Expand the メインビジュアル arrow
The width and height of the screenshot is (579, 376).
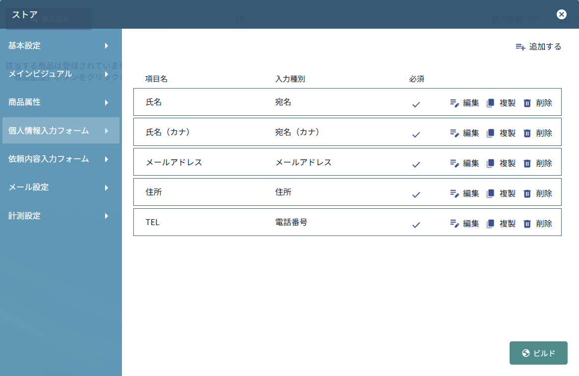(x=107, y=74)
